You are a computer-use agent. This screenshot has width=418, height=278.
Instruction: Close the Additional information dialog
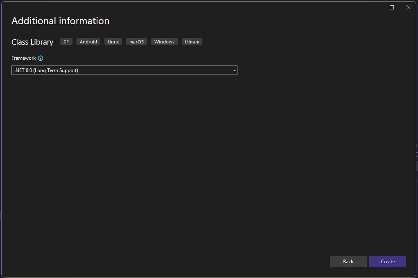click(x=408, y=7)
